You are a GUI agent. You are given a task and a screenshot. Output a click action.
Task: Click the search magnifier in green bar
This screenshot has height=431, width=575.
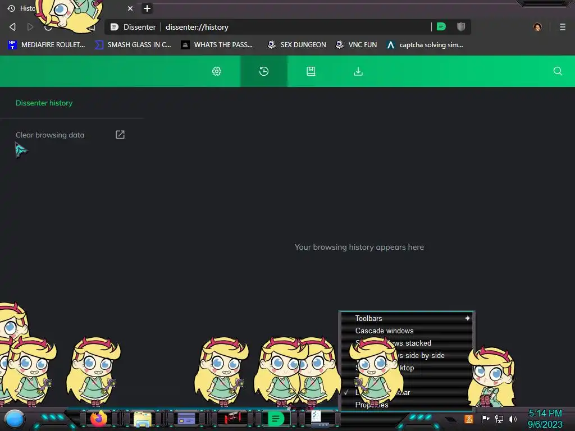[558, 71]
